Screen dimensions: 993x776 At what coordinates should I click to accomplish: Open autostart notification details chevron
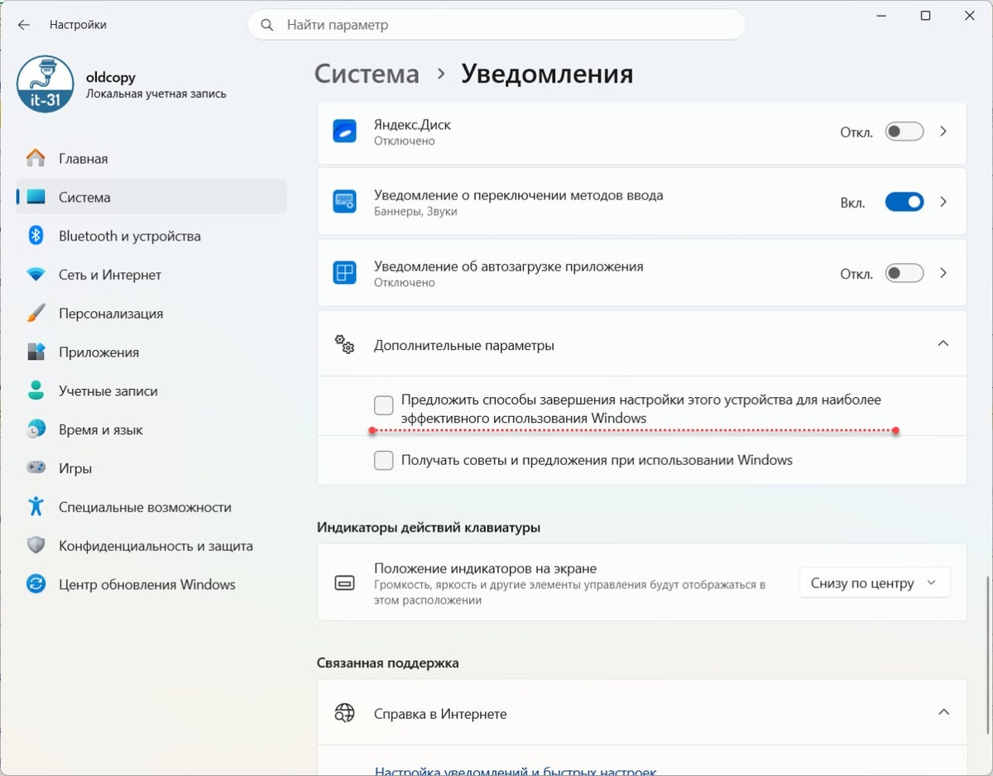tap(943, 273)
